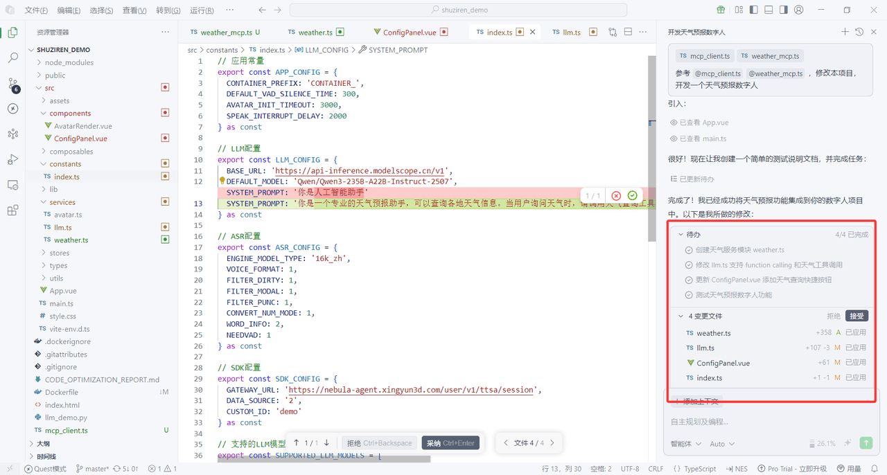Collapse the 待办 todo section

coord(681,234)
